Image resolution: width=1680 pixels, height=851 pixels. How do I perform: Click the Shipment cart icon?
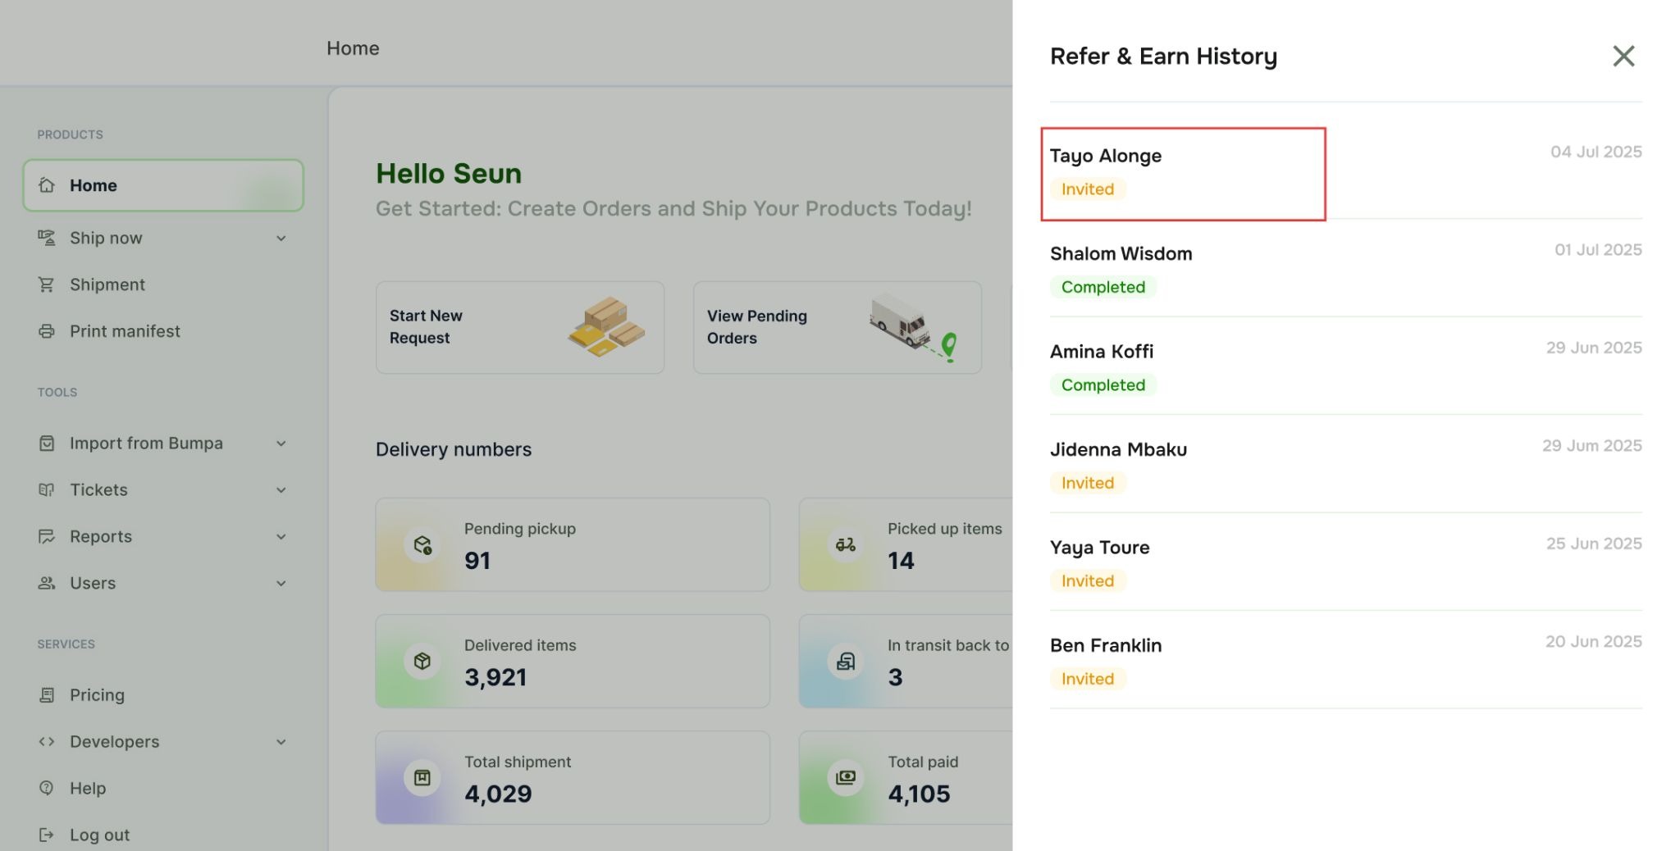pyautogui.click(x=47, y=284)
